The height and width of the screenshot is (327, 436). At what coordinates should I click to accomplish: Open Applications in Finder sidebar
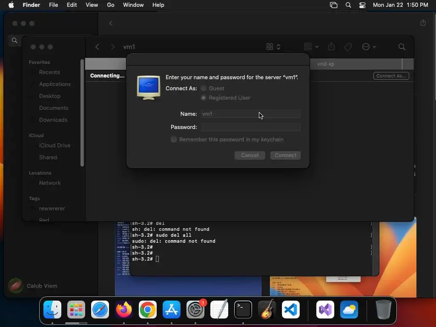tap(55, 84)
